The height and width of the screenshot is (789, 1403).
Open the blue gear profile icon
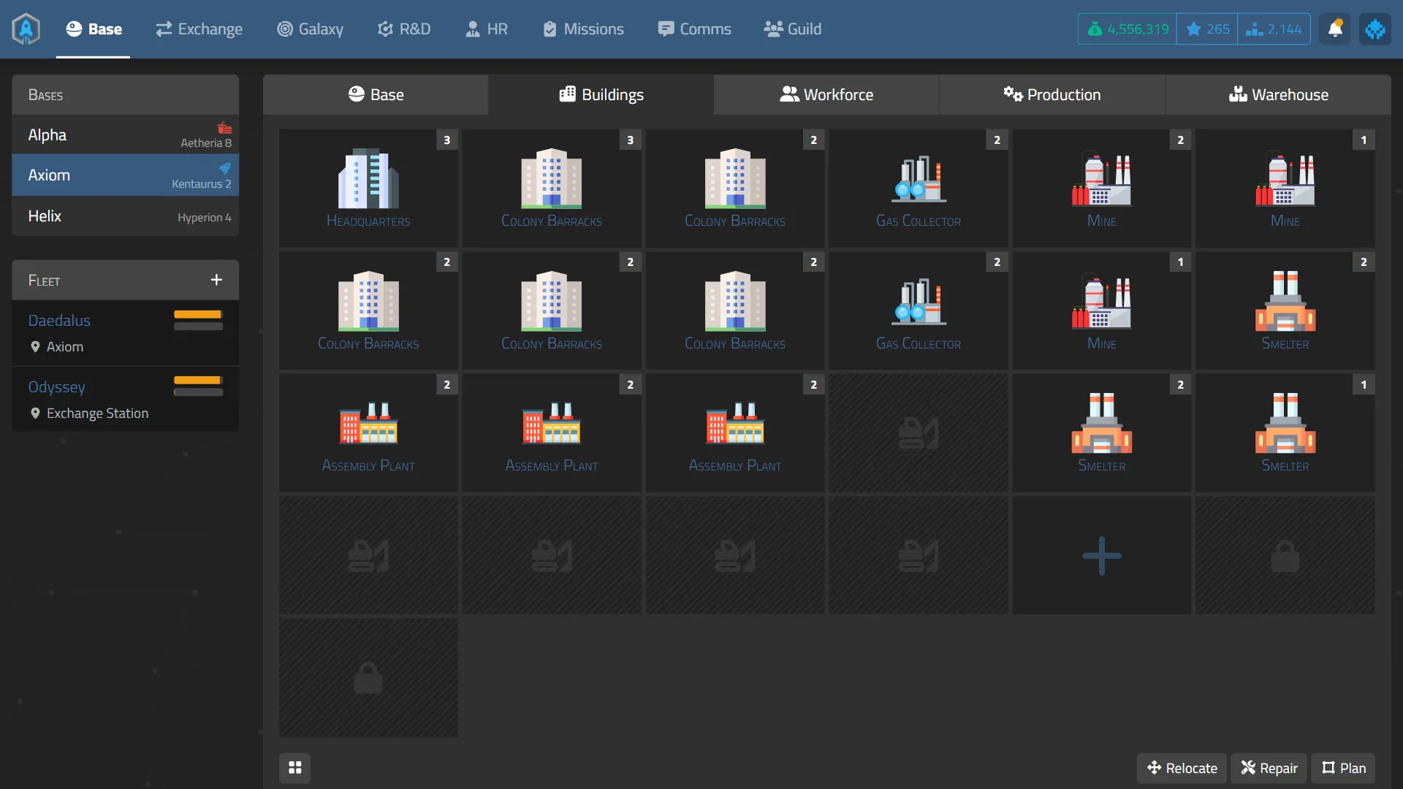(1375, 29)
